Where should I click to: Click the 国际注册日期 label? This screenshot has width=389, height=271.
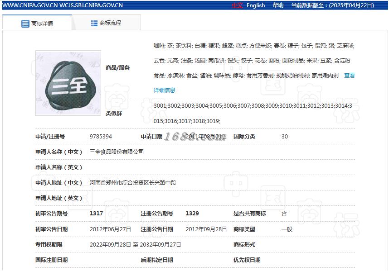51,260
